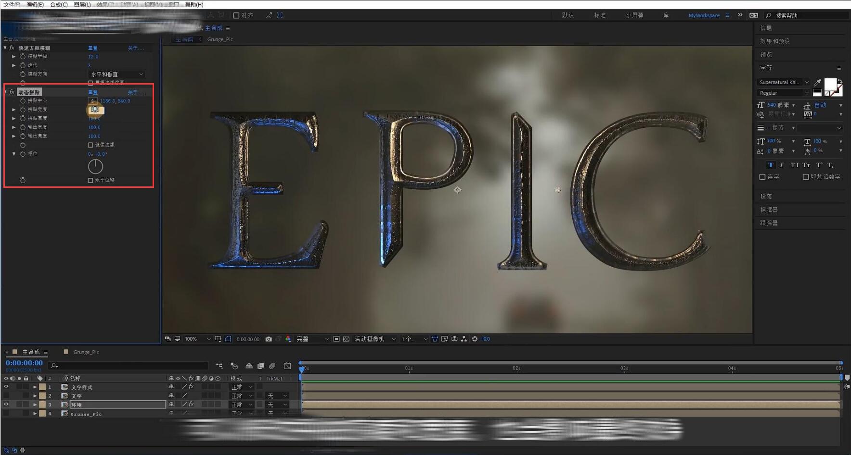Apply all caps TT style
Image resolution: width=851 pixels, height=455 pixels.
pyautogui.click(x=795, y=165)
